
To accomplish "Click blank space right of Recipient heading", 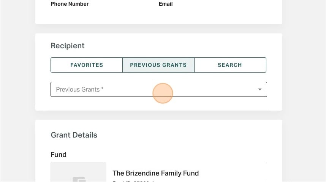I will click(177, 46).
